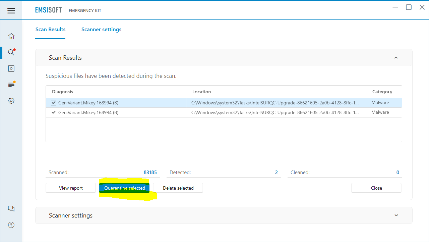Uncheck the first Gen:Variant.Mikey.168994 detection
Viewport: 429px width, 242px height.
click(x=54, y=103)
